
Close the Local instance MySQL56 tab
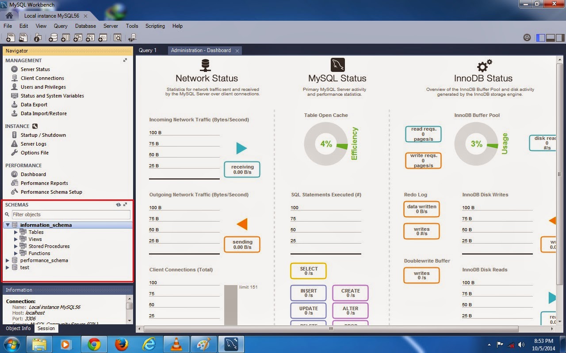coord(85,16)
